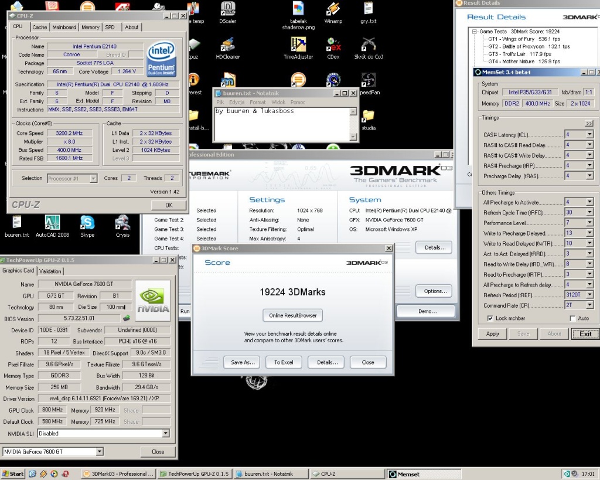Click Save As... in 3DMark Score
This screenshot has height=480, width=600.
[x=242, y=362]
